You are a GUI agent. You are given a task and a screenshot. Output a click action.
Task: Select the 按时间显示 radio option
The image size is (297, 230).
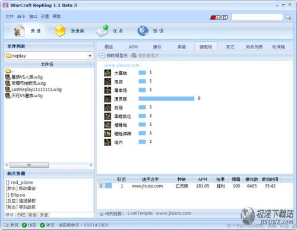tap(102, 56)
